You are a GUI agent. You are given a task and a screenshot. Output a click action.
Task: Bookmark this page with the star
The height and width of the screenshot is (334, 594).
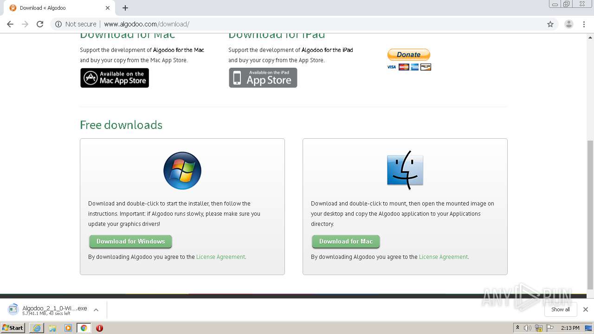coord(550,24)
